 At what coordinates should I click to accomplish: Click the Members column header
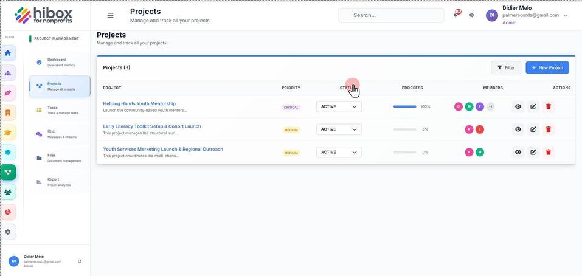[x=493, y=88]
